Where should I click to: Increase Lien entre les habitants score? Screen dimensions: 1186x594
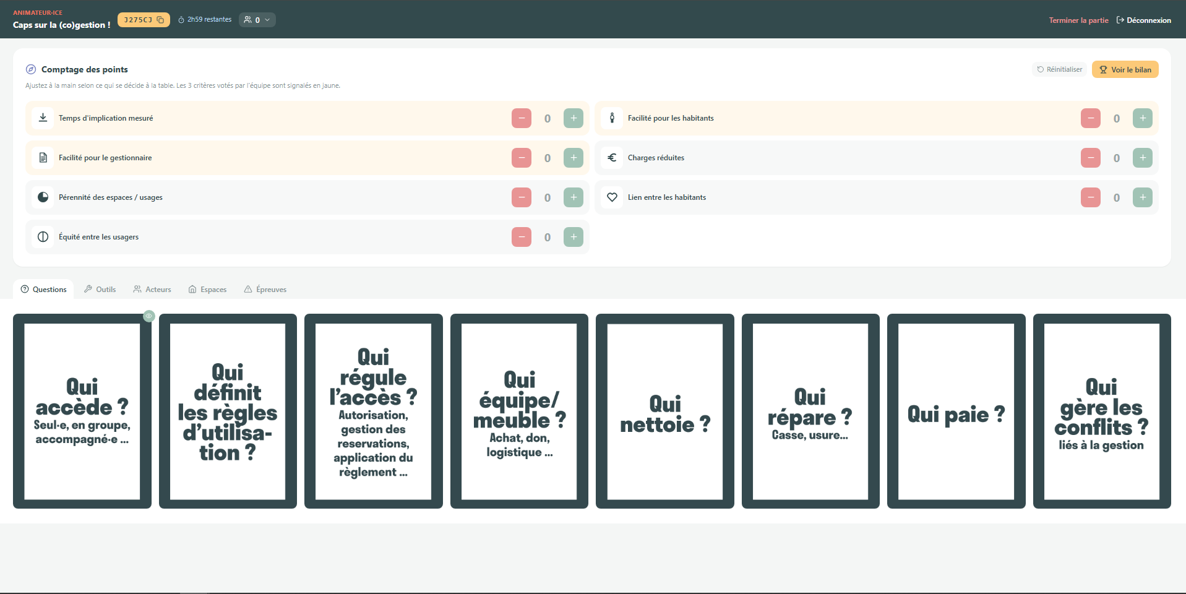1143,197
